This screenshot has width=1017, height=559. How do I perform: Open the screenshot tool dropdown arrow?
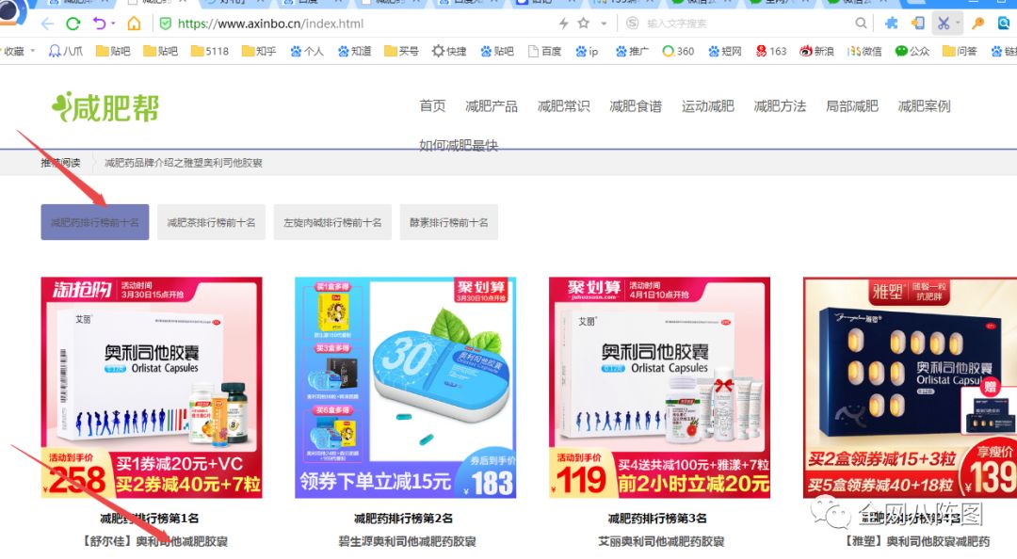[x=958, y=24]
